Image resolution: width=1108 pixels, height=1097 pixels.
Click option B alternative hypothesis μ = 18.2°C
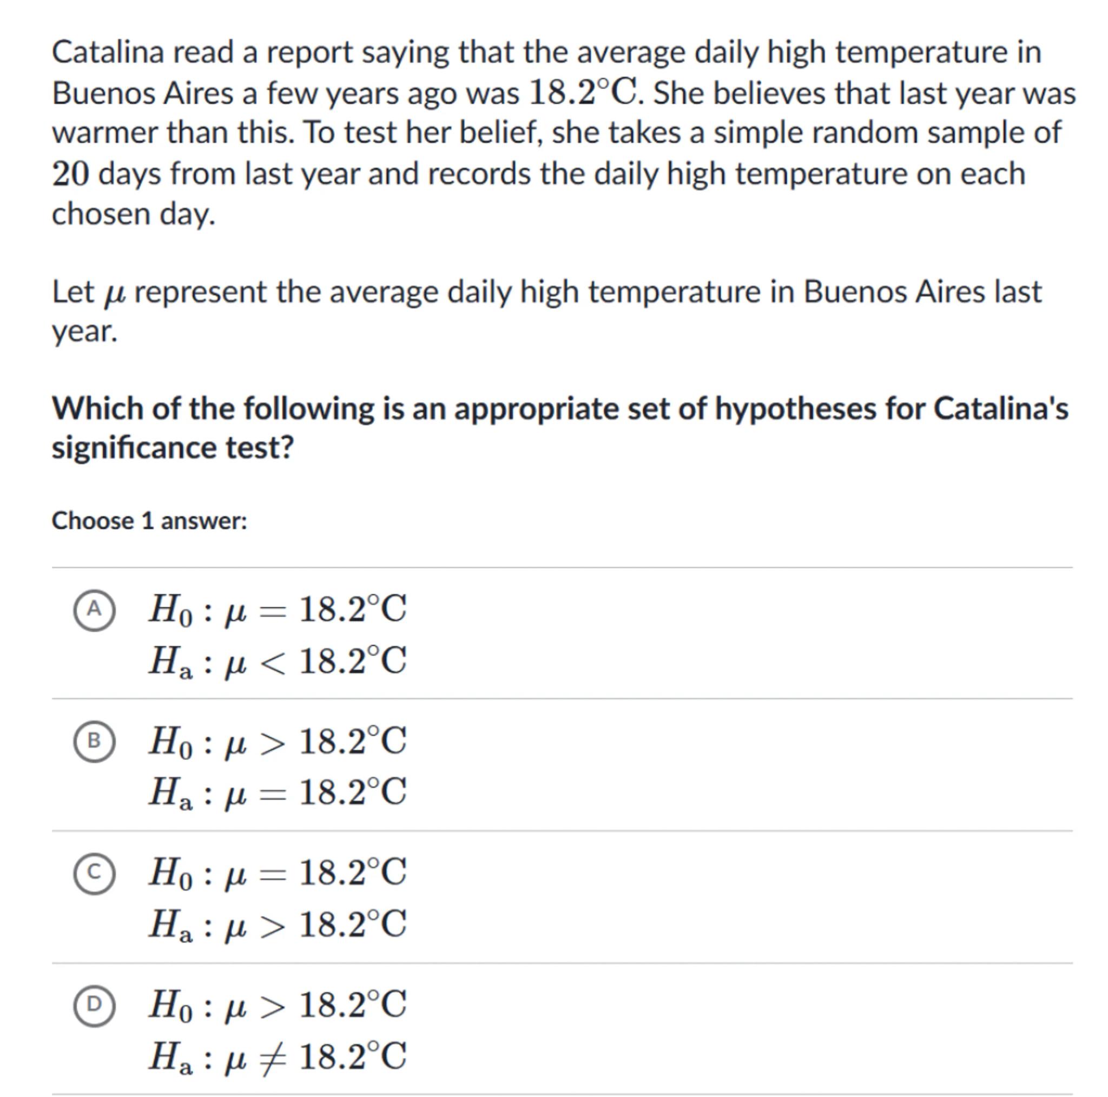point(278,792)
